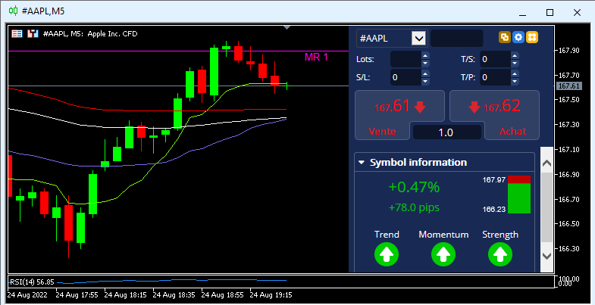Click the 167.61 current price tag on axis
The height and width of the screenshot is (305, 595).
pyautogui.click(x=568, y=86)
